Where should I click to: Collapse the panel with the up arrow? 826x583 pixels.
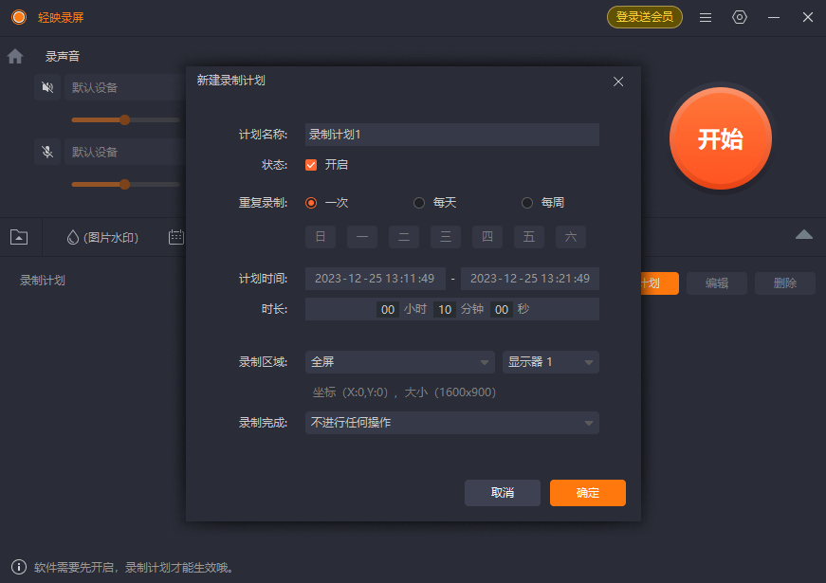point(803,234)
